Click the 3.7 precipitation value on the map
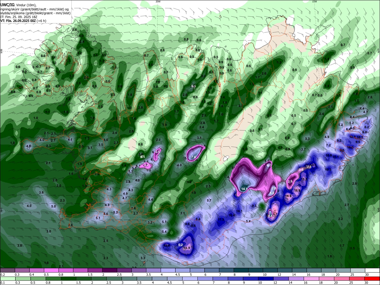The image size is (380, 285). pos(303,149)
